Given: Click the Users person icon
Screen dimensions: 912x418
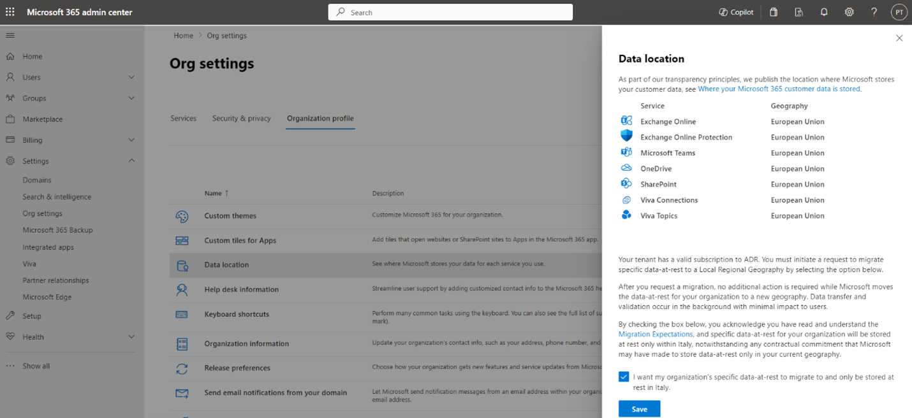Looking at the screenshot, I should (10, 77).
